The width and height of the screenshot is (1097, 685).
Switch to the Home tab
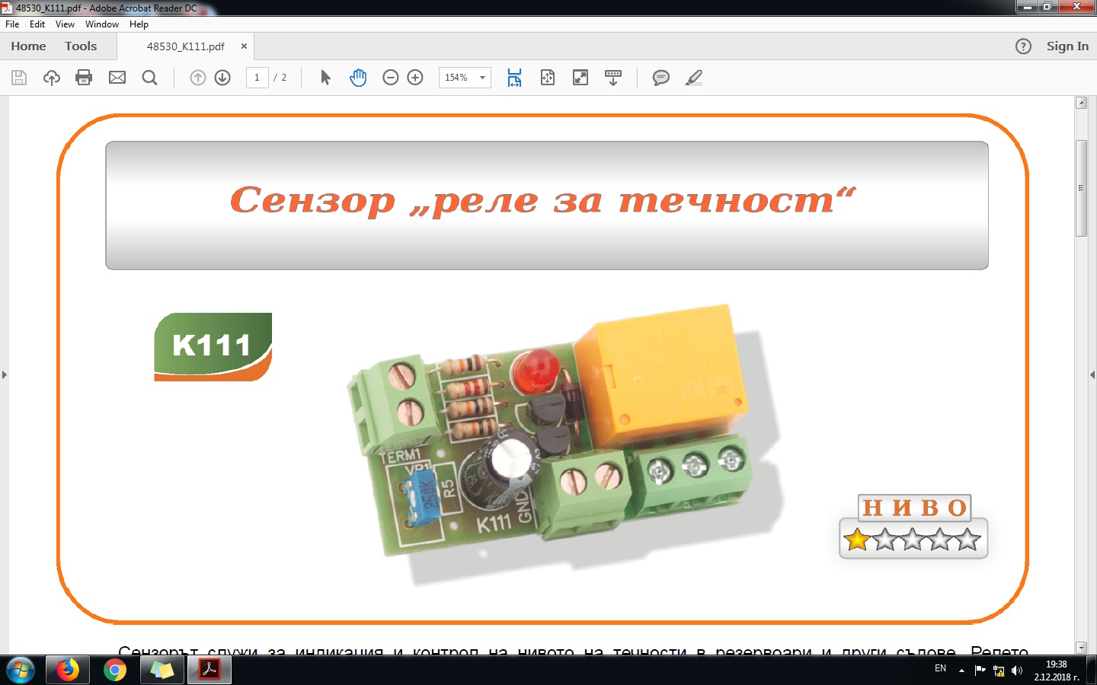(x=28, y=46)
